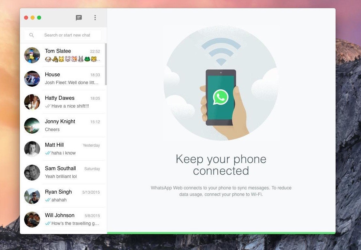
Task: Click the Wi-Fi signal illustration
Action: point(221,51)
